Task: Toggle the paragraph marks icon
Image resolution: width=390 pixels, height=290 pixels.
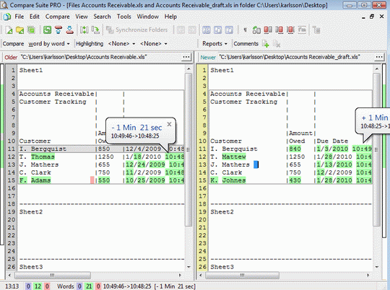Action: coord(246,30)
